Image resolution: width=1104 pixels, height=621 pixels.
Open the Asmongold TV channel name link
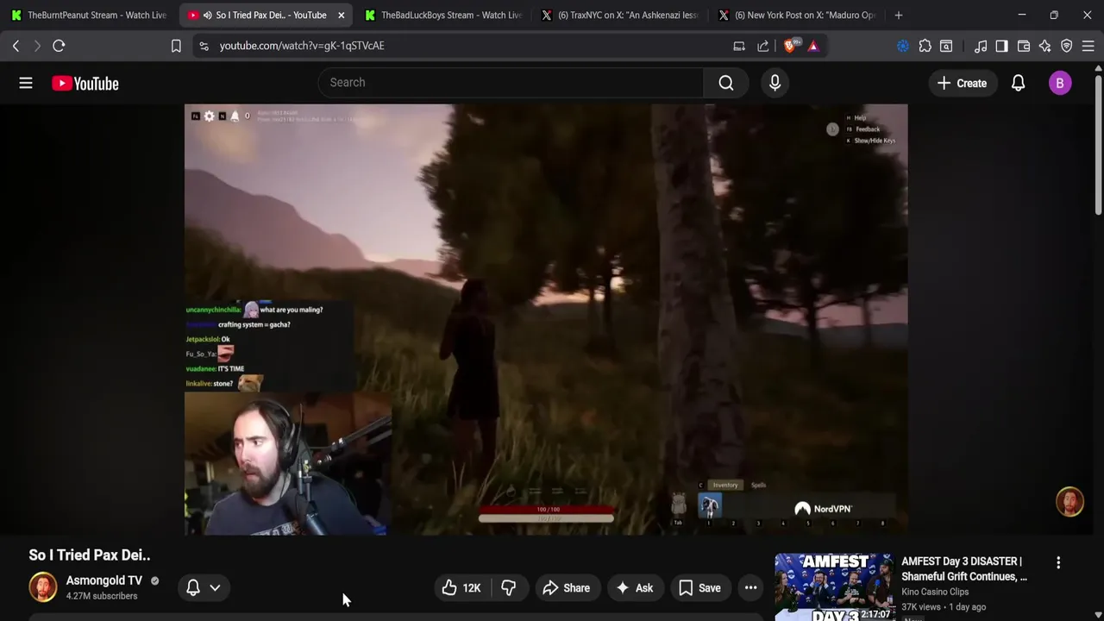pyautogui.click(x=104, y=580)
